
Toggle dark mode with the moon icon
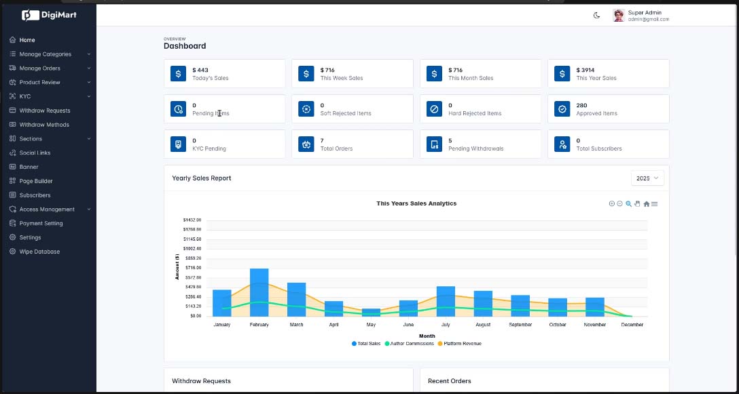[x=596, y=15]
